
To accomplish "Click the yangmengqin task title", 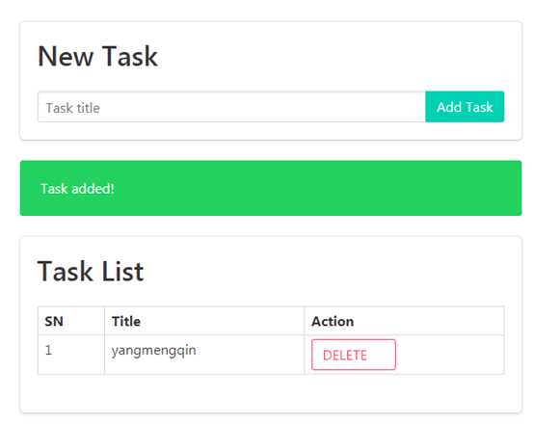I will (x=153, y=351).
